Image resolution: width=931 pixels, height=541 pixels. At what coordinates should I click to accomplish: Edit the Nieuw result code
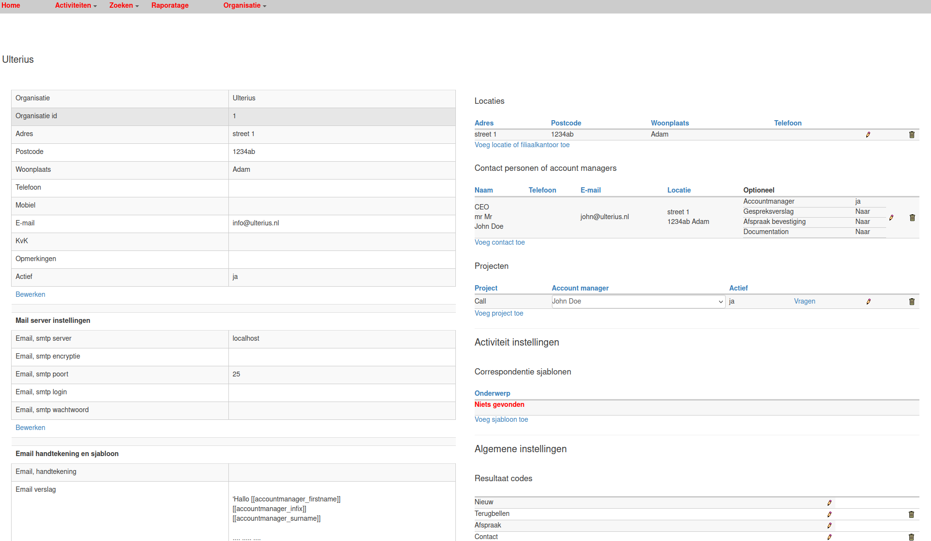click(x=829, y=503)
